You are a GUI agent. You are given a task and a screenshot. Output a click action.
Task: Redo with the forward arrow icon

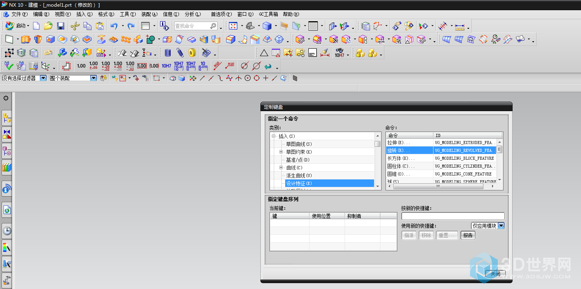pyautogui.click(x=131, y=26)
